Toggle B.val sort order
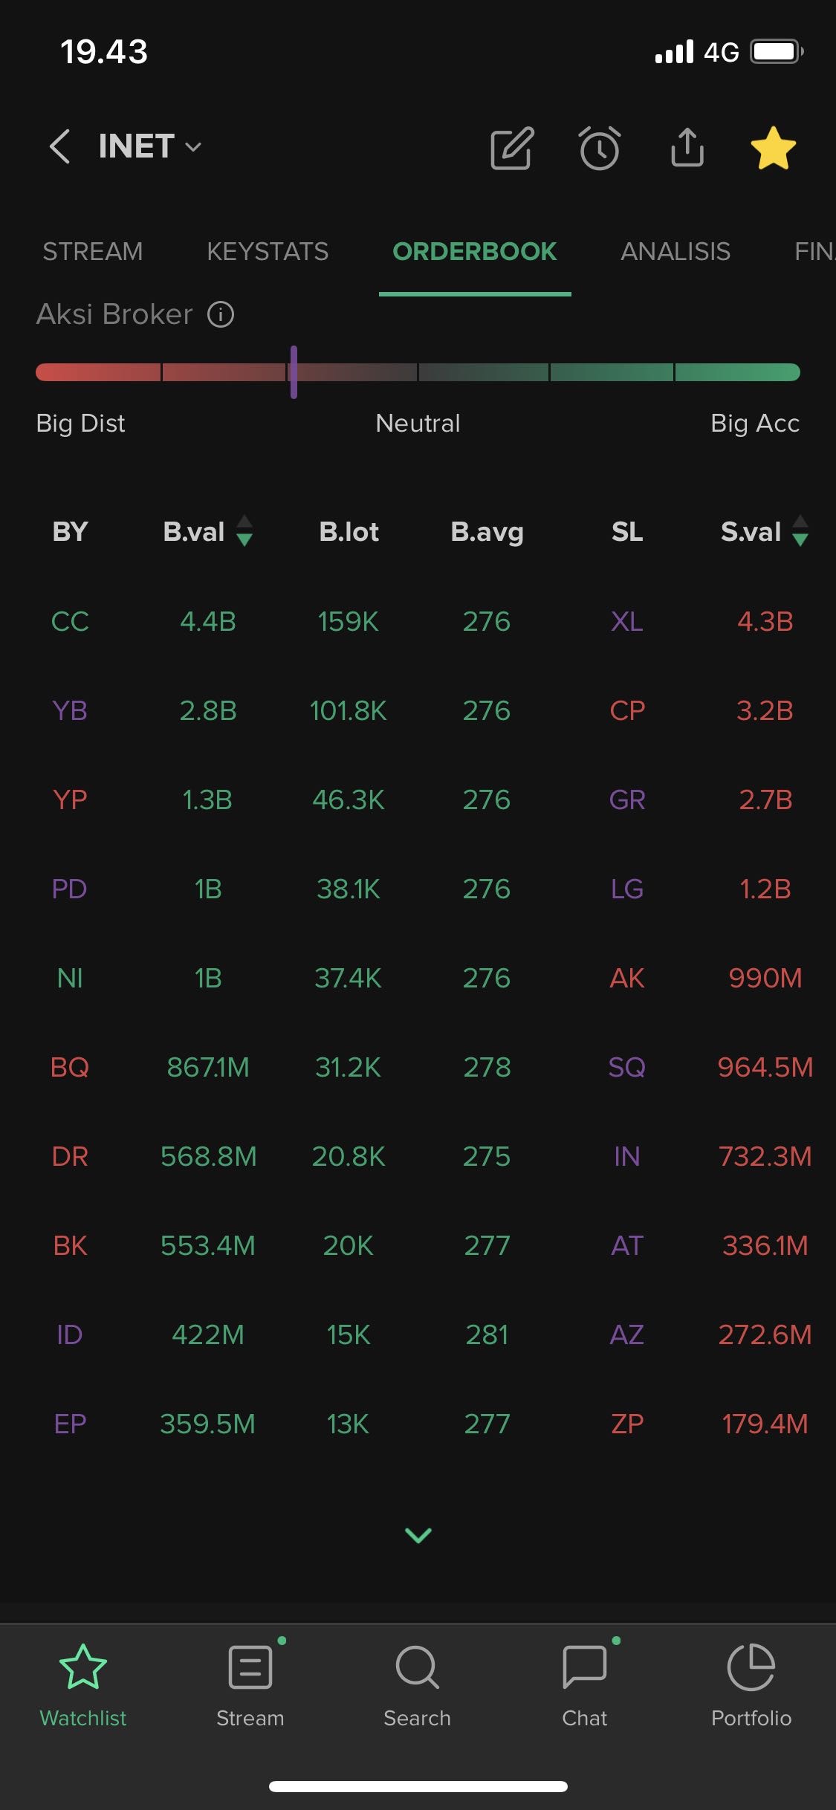 click(244, 531)
